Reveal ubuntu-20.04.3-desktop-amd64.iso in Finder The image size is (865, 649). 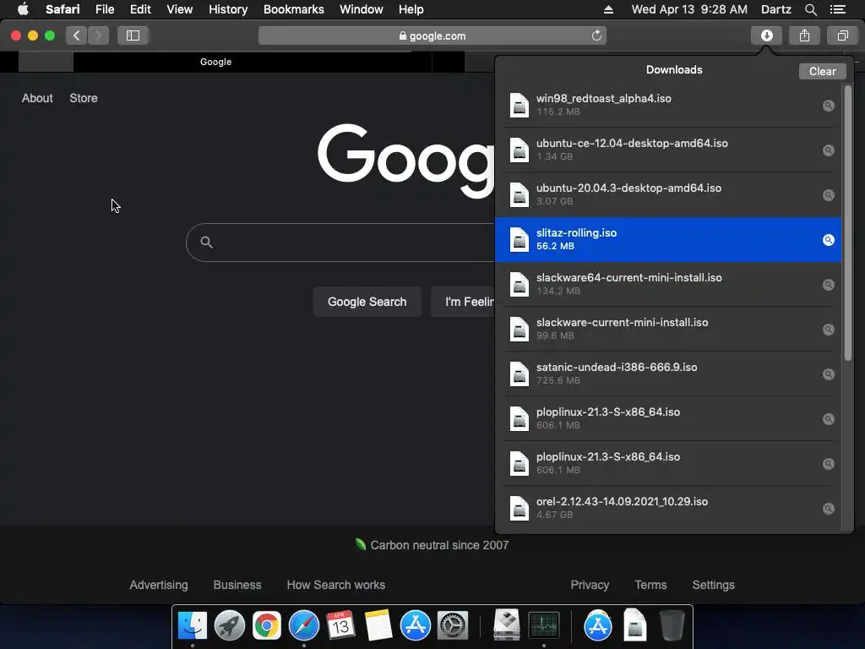click(x=828, y=195)
